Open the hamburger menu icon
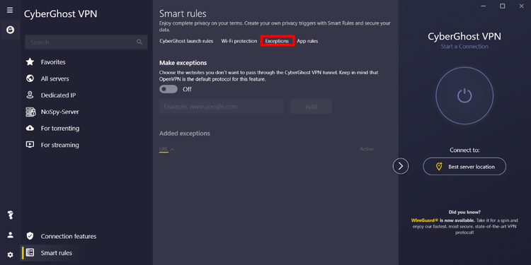The image size is (531, 265). pos(10,10)
